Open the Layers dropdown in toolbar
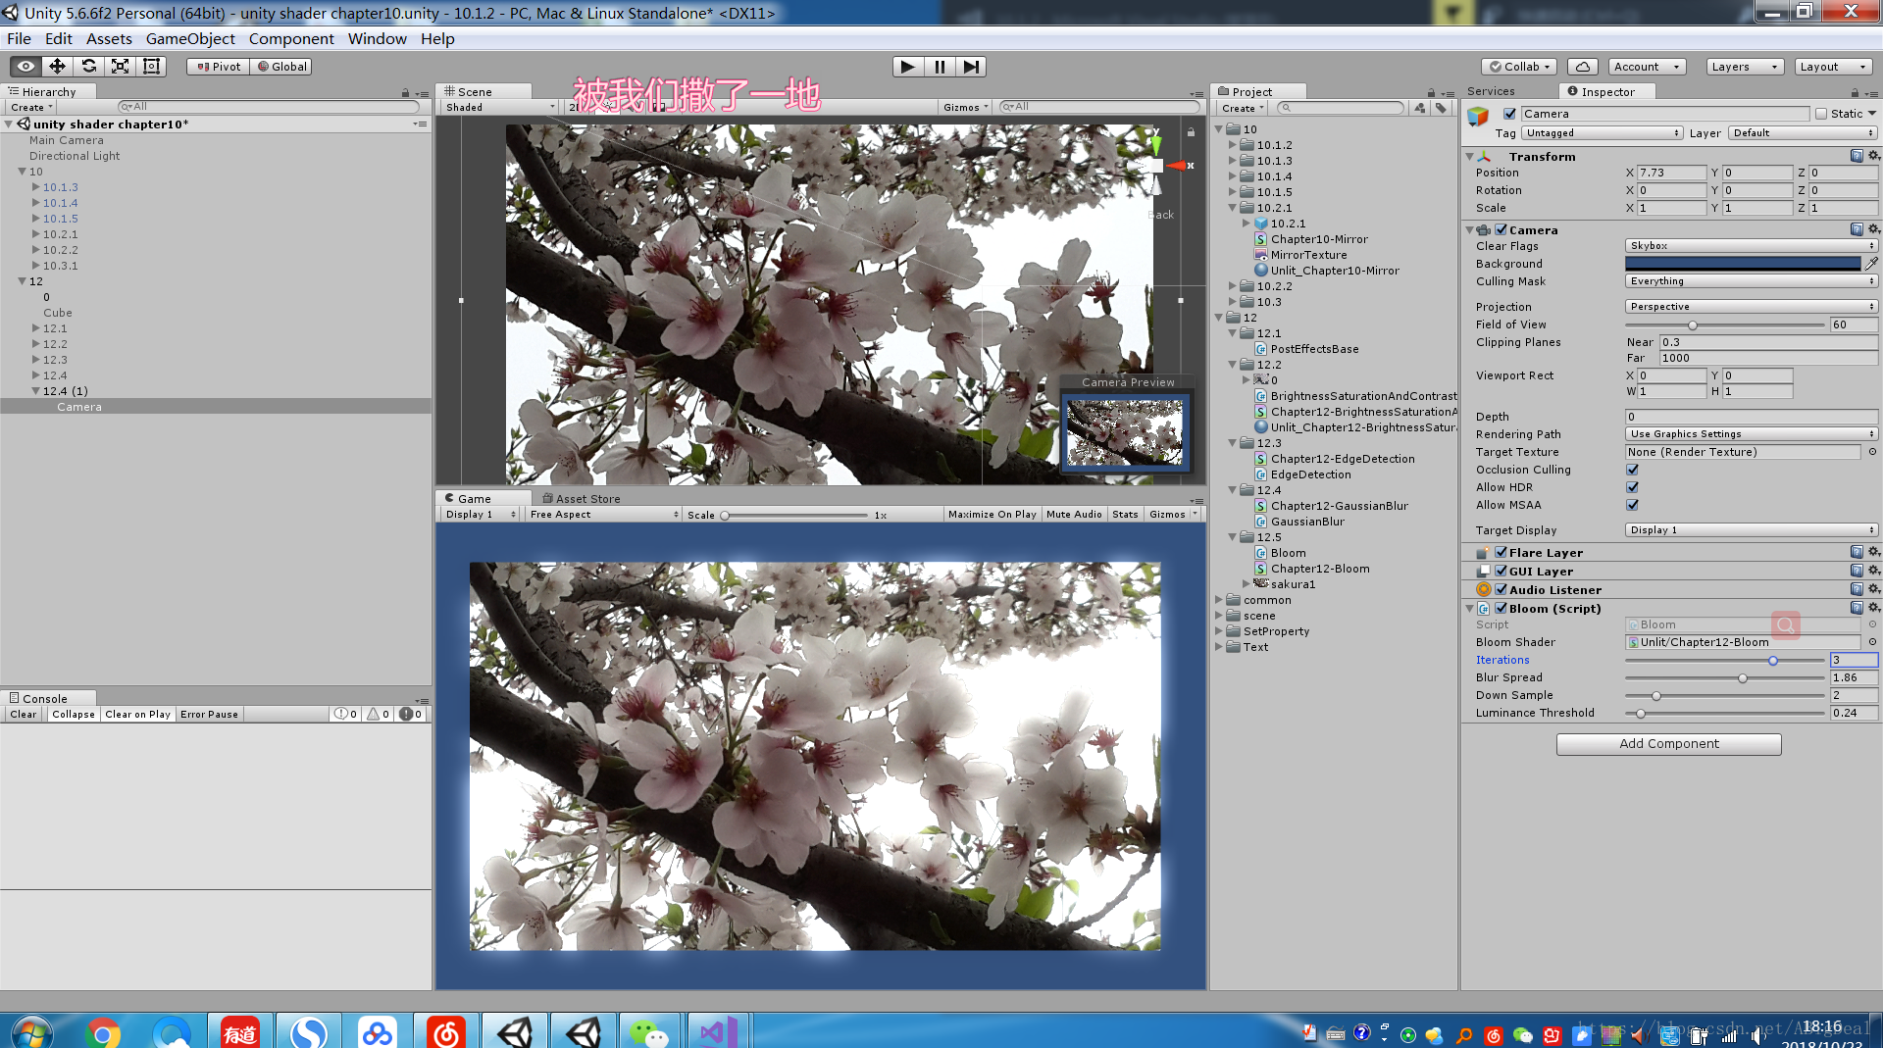The height and width of the screenshot is (1048, 1883). click(1745, 67)
